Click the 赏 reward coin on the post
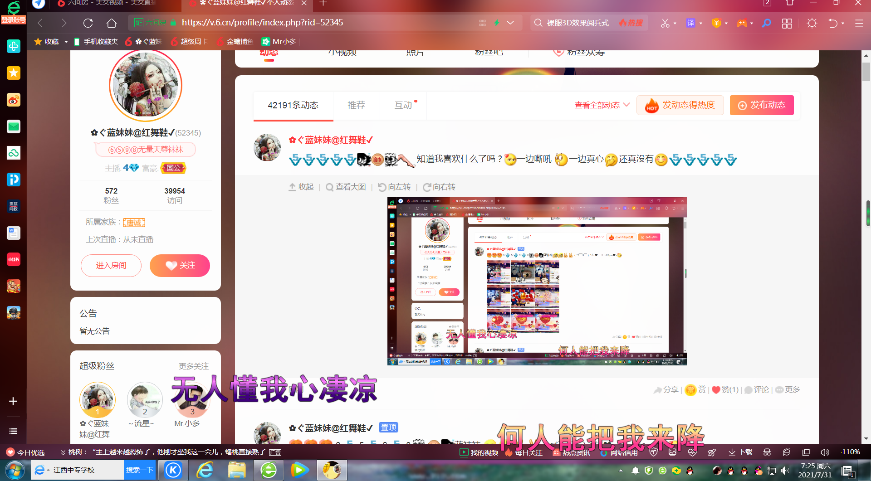This screenshot has height=481, width=871. pyautogui.click(x=695, y=390)
